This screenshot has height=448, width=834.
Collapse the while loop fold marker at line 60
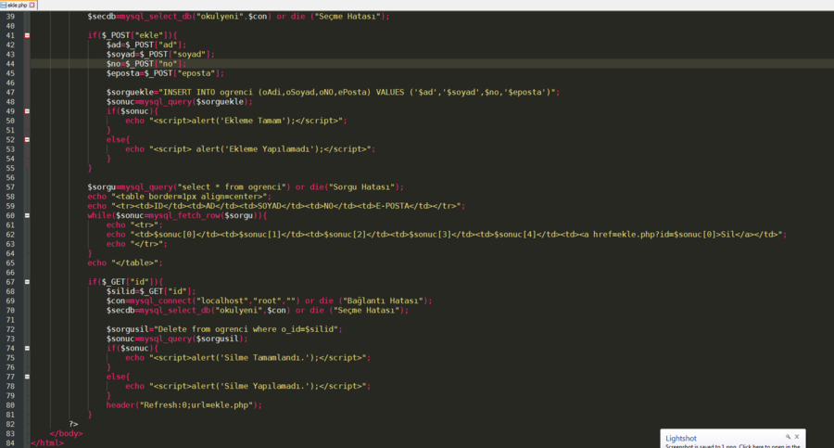27,216
